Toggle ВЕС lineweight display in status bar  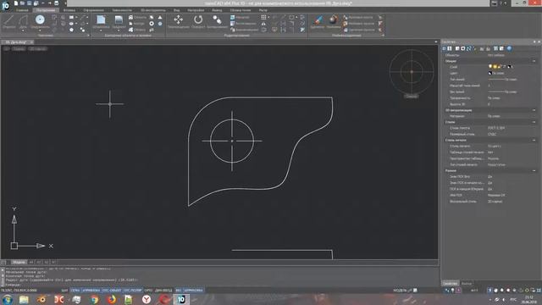click(x=179, y=290)
